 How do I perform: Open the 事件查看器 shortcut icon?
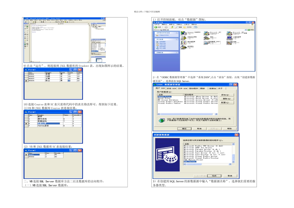[x=184, y=43]
